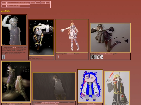Open the dark halloween willow forest artwork
The image size is (141, 105).
click(x=54, y=86)
